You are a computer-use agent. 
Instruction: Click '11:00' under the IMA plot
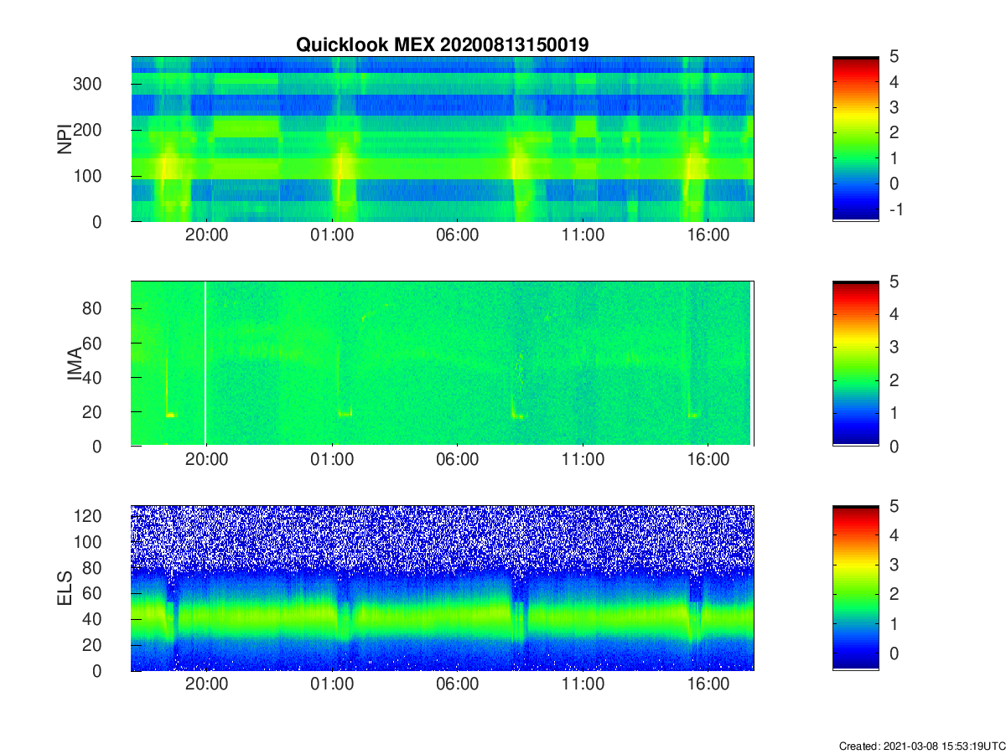click(583, 460)
